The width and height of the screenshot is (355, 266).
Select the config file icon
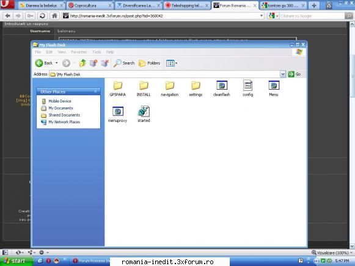247,85
